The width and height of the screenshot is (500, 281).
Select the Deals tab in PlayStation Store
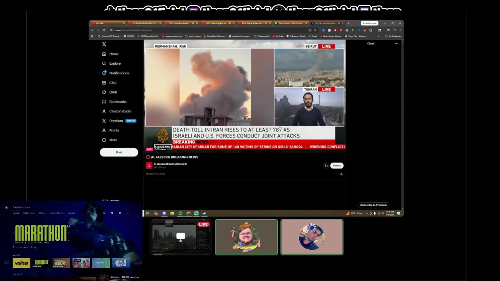42,213
